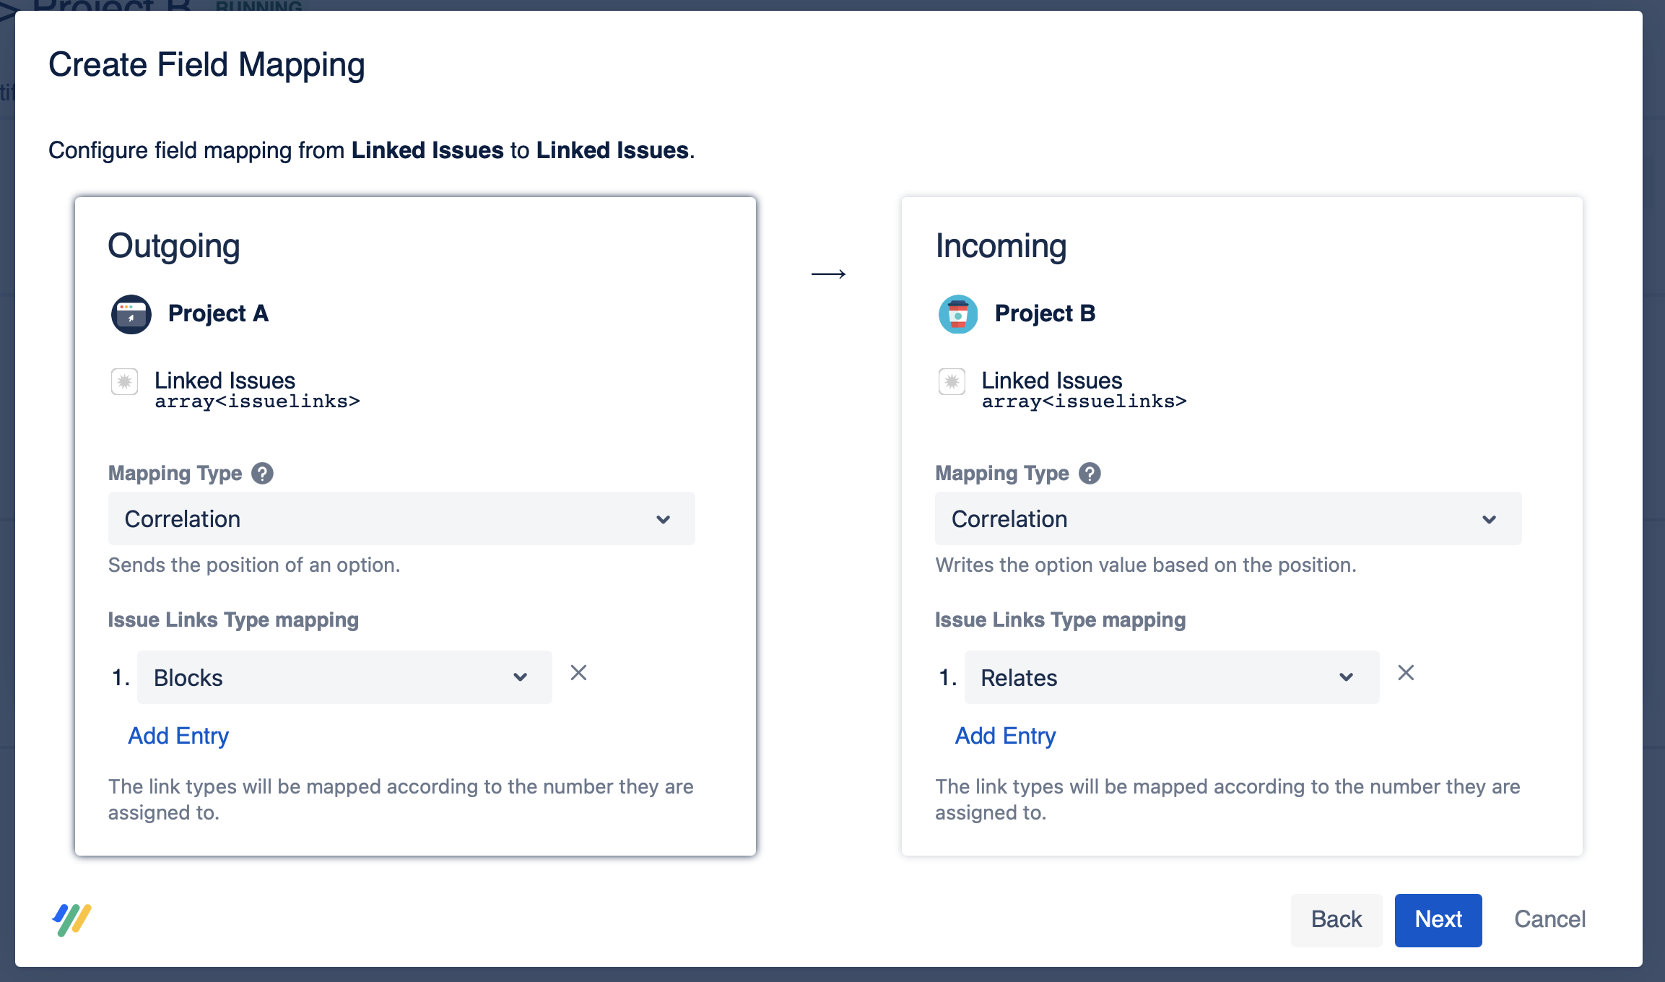The height and width of the screenshot is (982, 1665).
Task: Add an entry in the Incoming panel
Action: [x=1005, y=736]
